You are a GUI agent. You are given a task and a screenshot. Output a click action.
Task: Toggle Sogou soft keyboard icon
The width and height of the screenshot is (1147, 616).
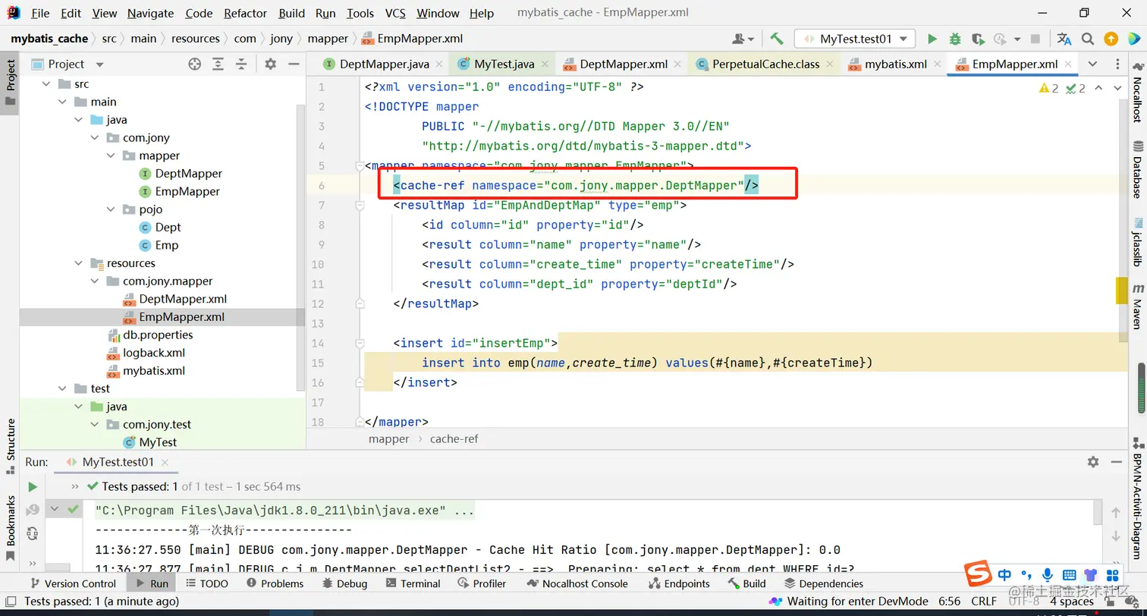pyautogui.click(x=1069, y=575)
